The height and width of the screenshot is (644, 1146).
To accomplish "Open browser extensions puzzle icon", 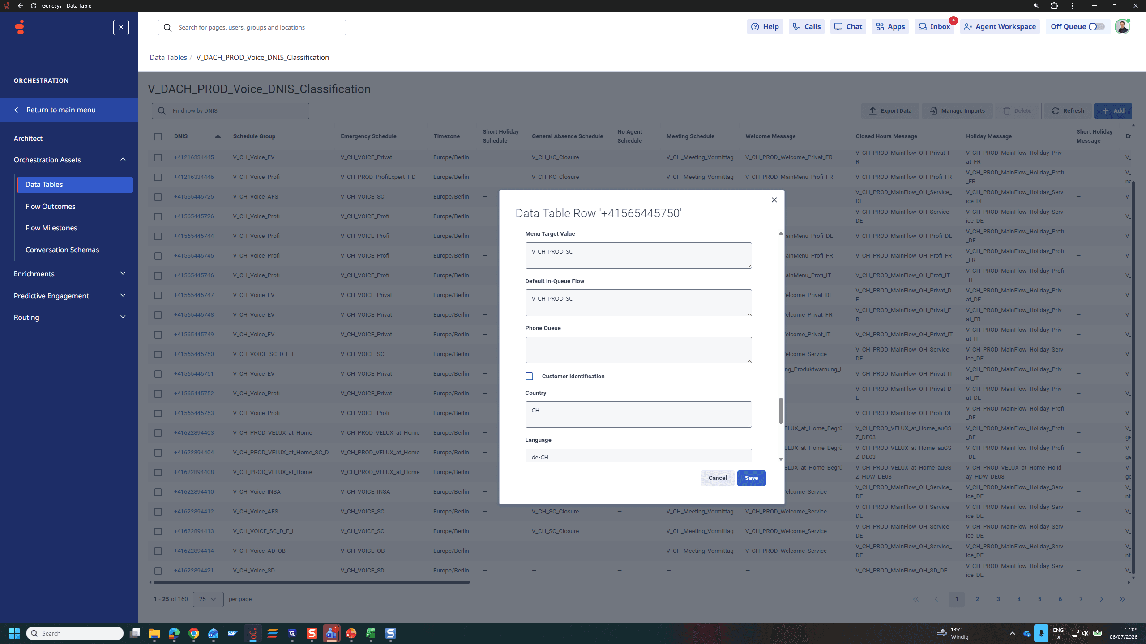I will pyautogui.click(x=1054, y=6).
